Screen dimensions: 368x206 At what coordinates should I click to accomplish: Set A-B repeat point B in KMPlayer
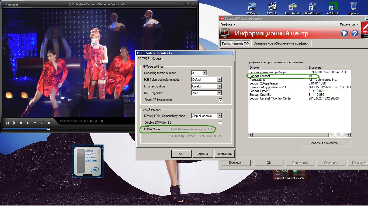[102, 121]
